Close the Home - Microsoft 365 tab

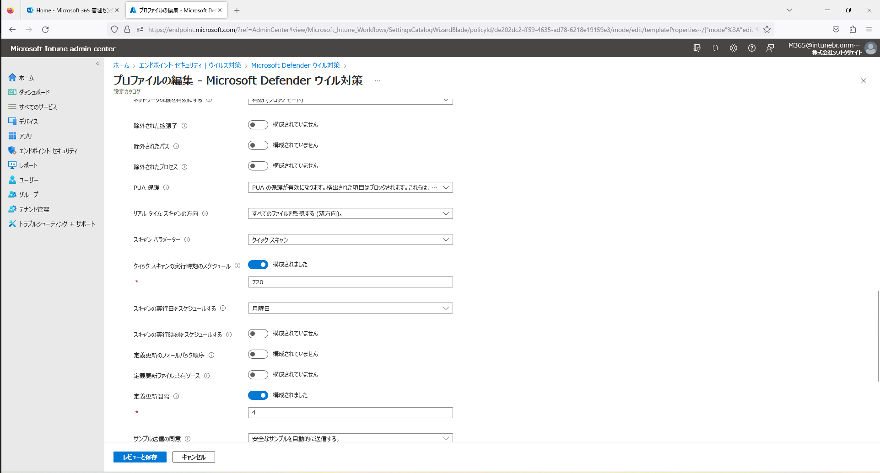click(x=116, y=10)
